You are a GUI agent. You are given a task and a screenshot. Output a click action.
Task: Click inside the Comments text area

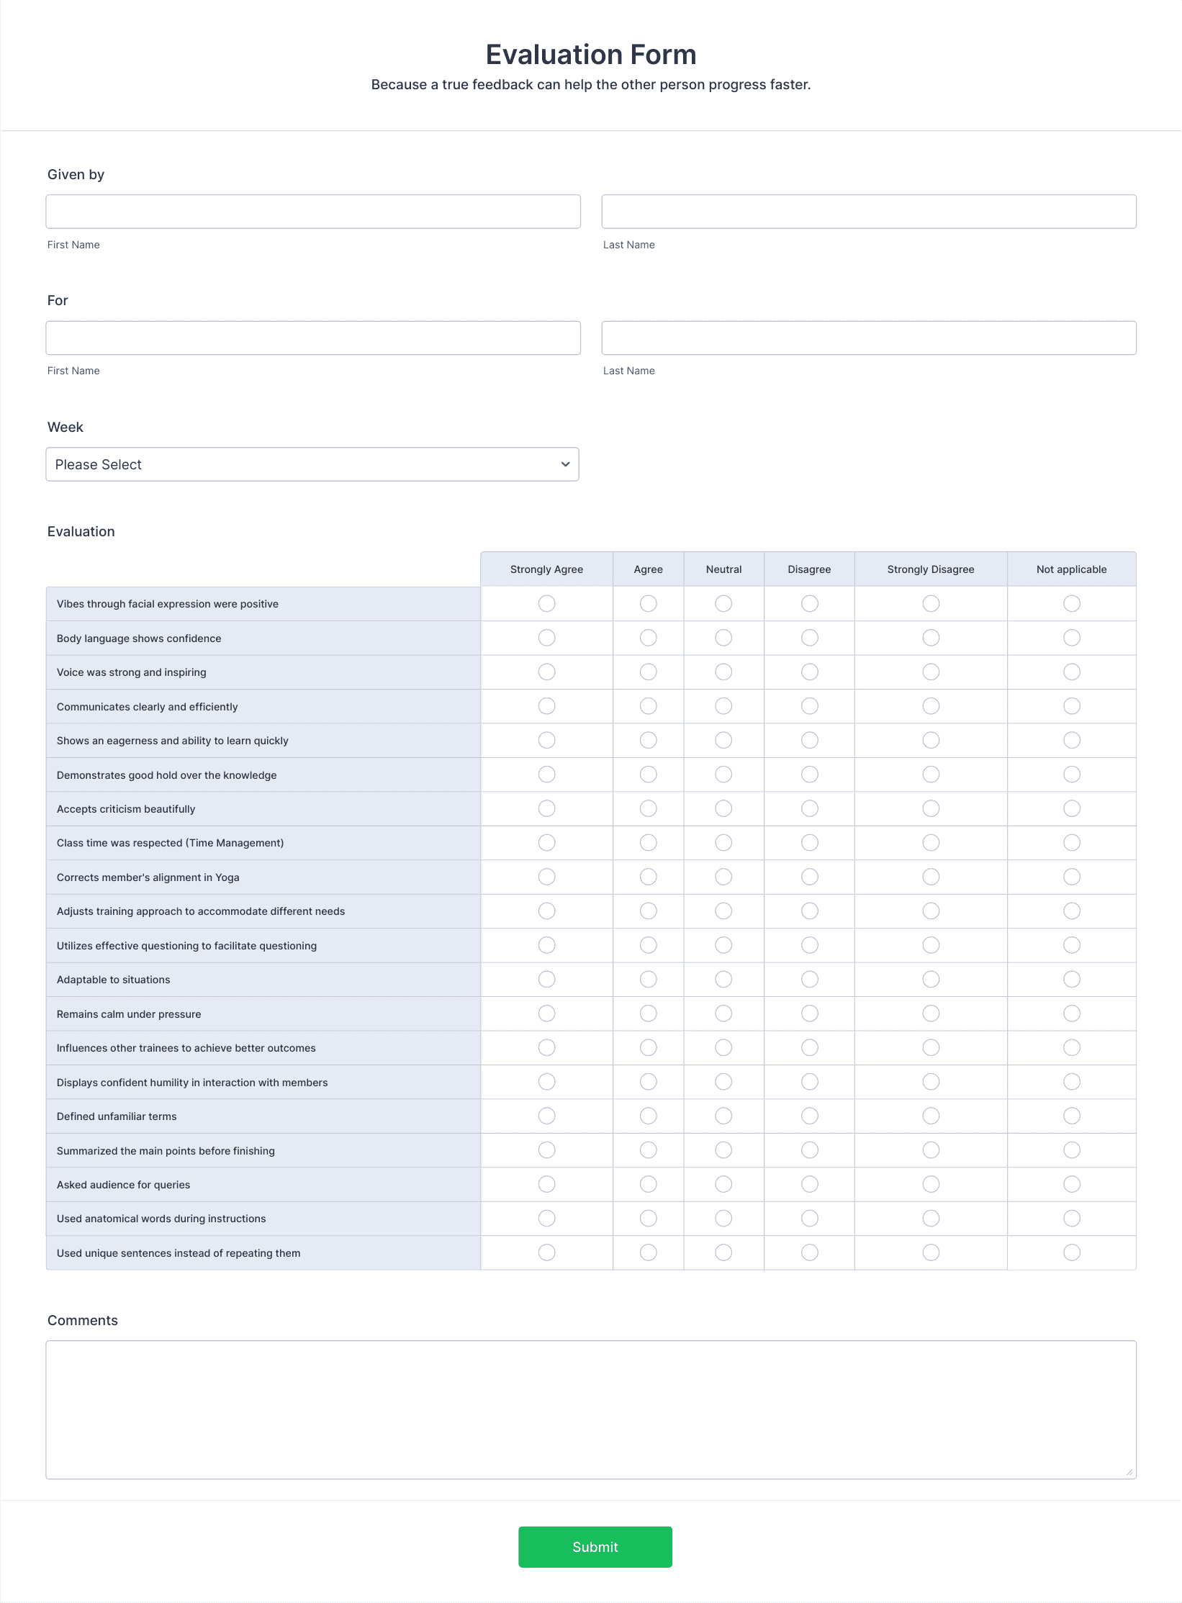tap(591, 1409)
